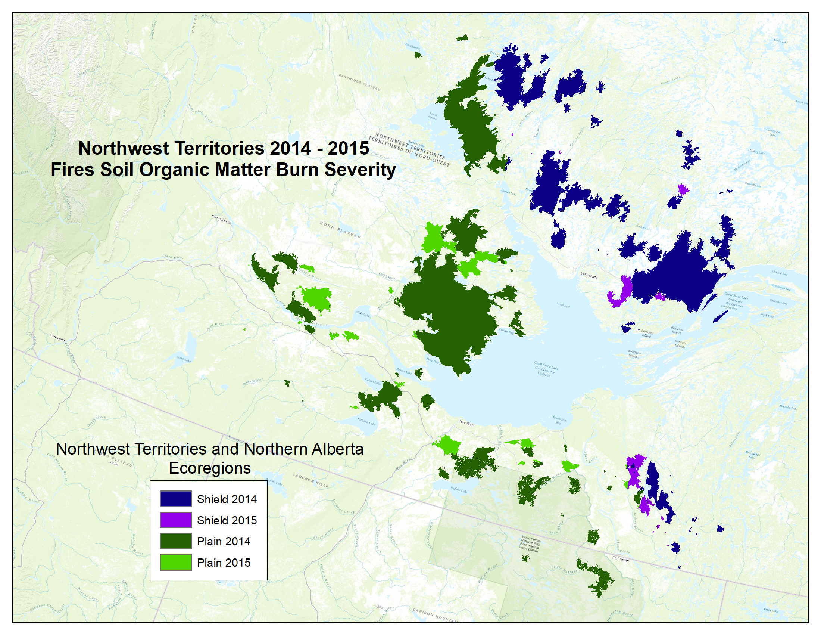Click the Ecoregions legend heading
Viewport: 821px width, 635px height.
tap(210, 468)
